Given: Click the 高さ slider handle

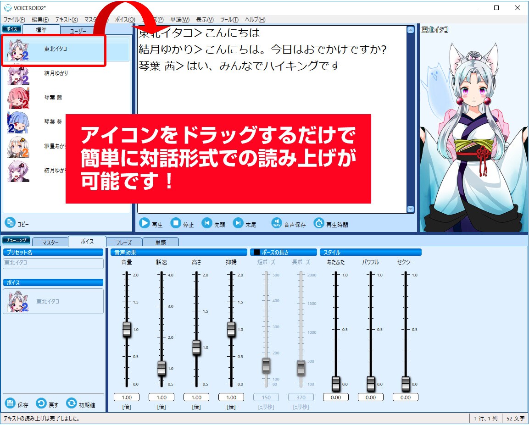Looking at the screenshot, I should point(196,348).
